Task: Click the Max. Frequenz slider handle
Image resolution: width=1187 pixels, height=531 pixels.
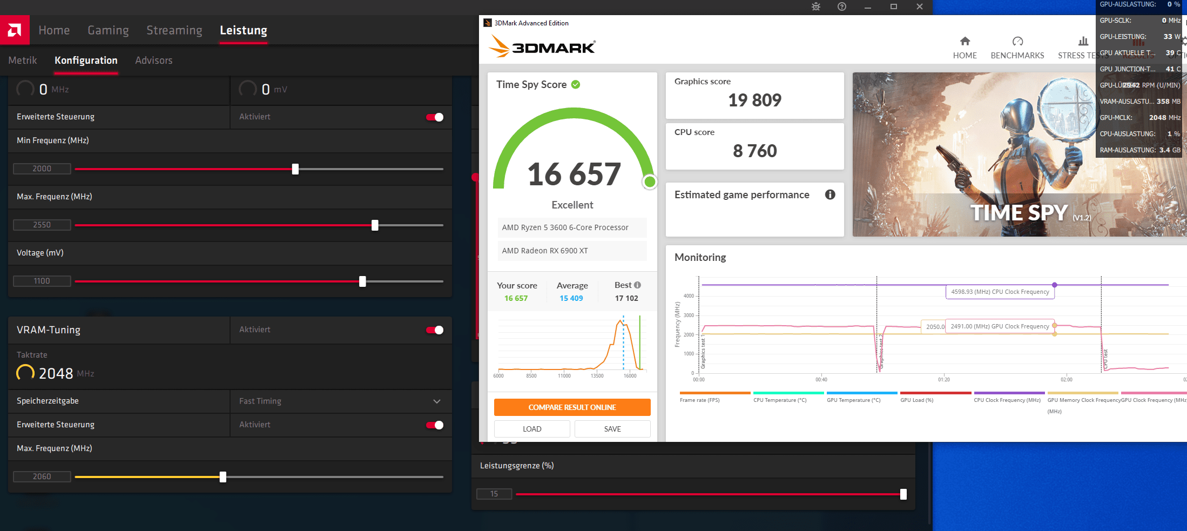Action: pyautogui.click(x=375, y=225)
